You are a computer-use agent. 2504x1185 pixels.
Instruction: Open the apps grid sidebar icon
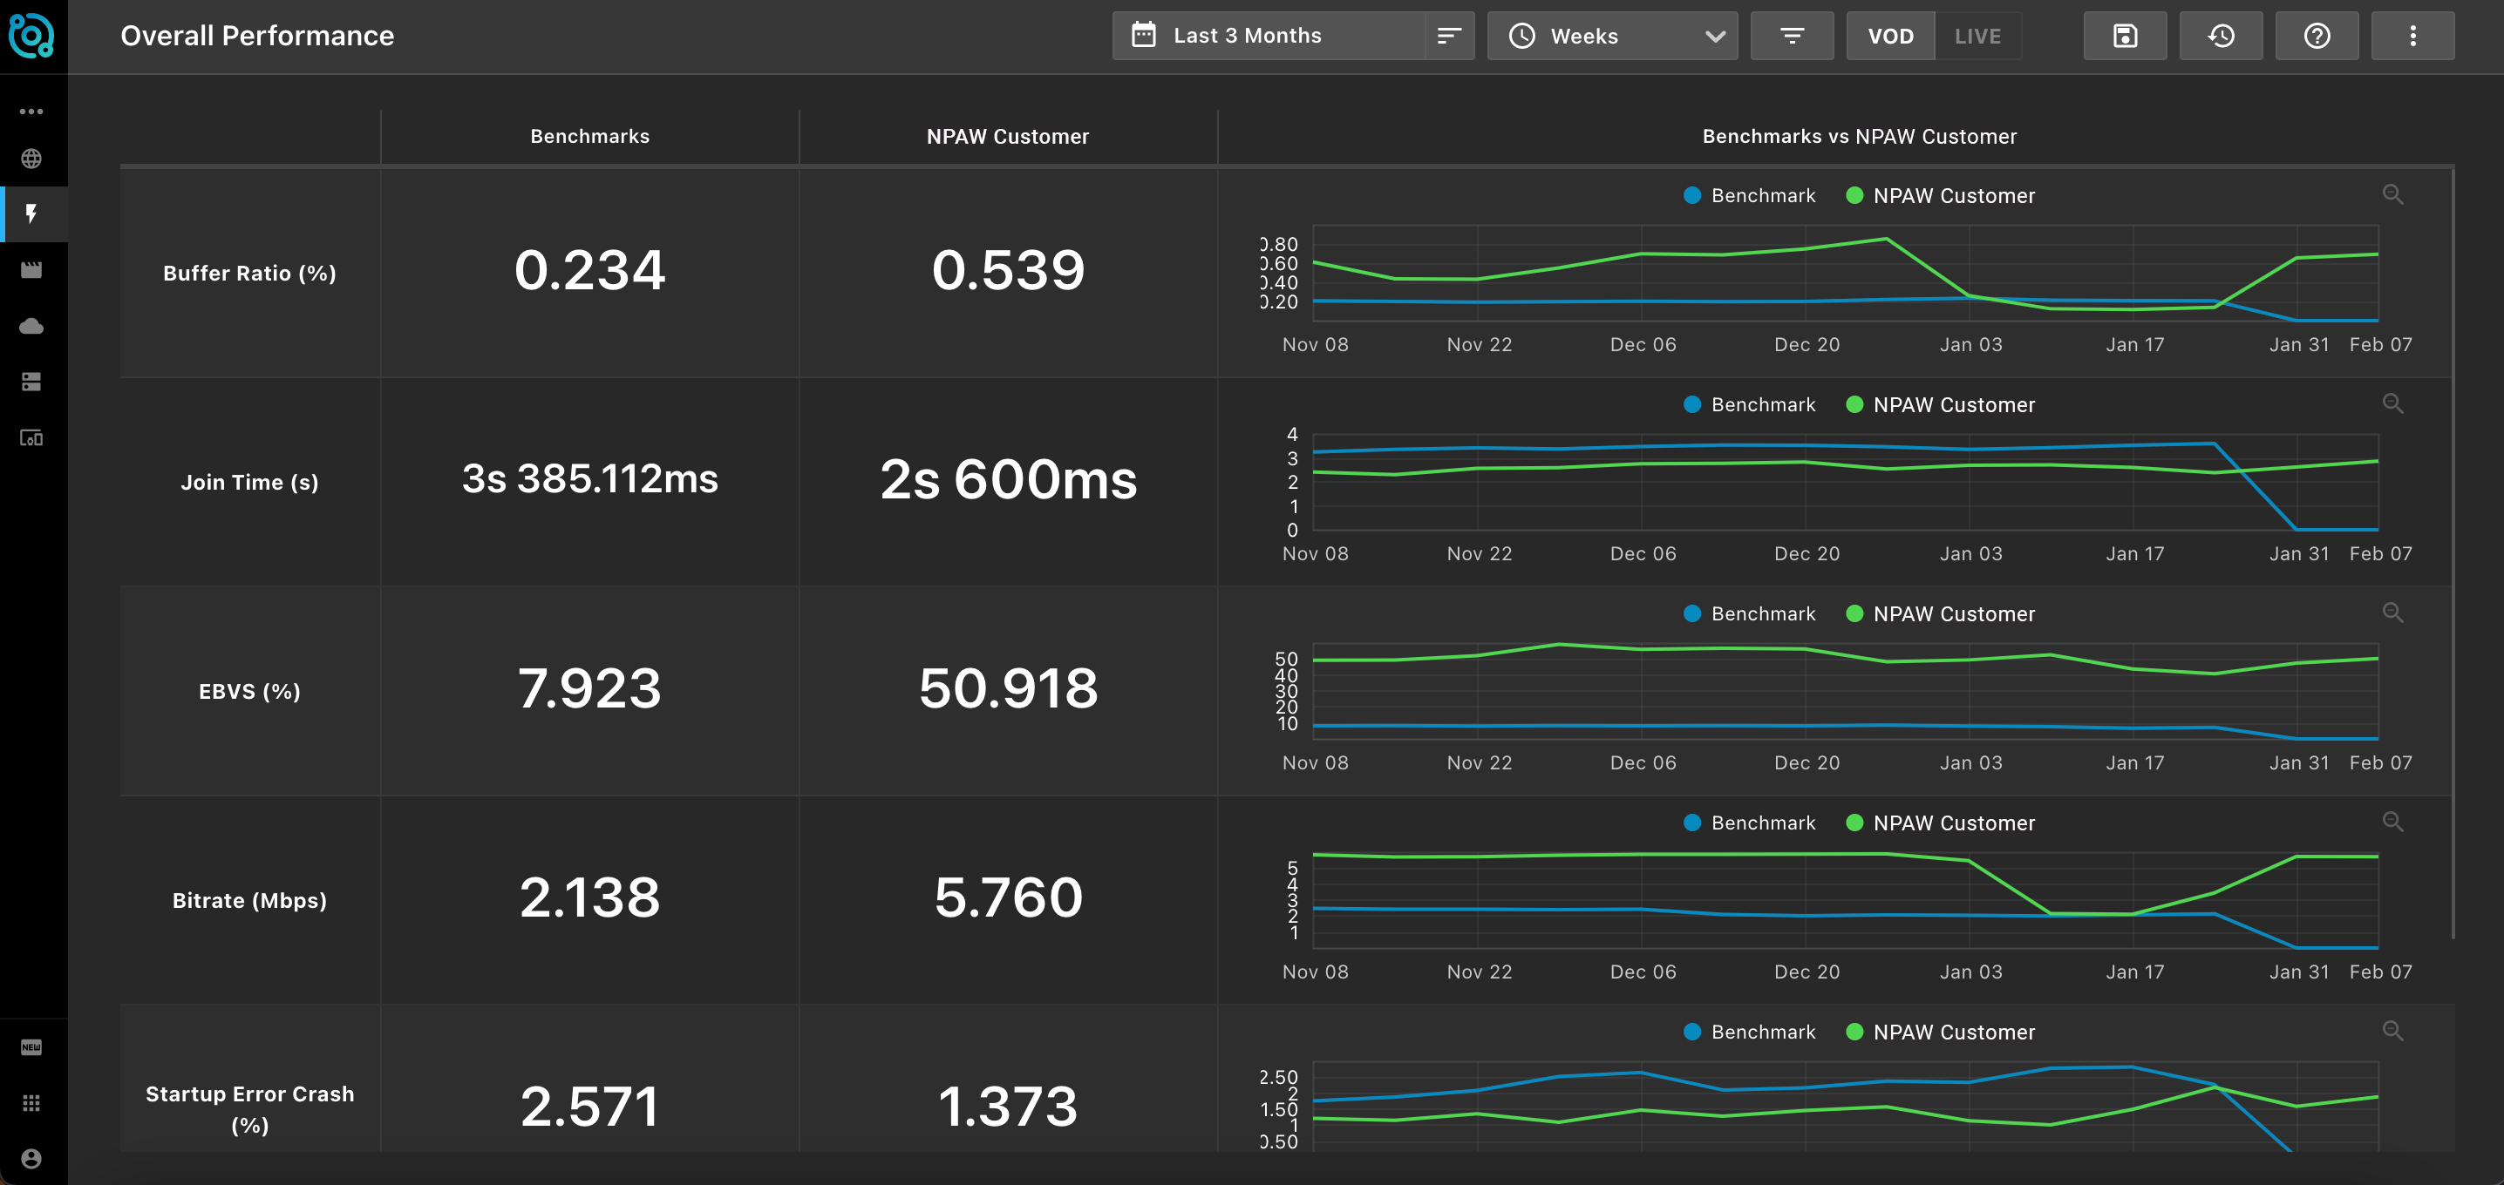[x=31, y=1102]
